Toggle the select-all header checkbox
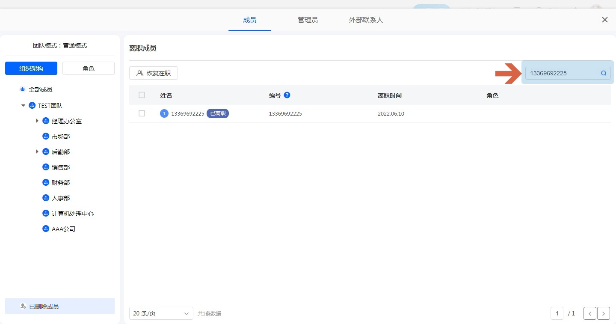The height and width of the screenshot is (324, 616). 142,95
